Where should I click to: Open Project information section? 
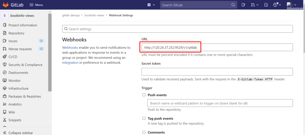point(23,25)
